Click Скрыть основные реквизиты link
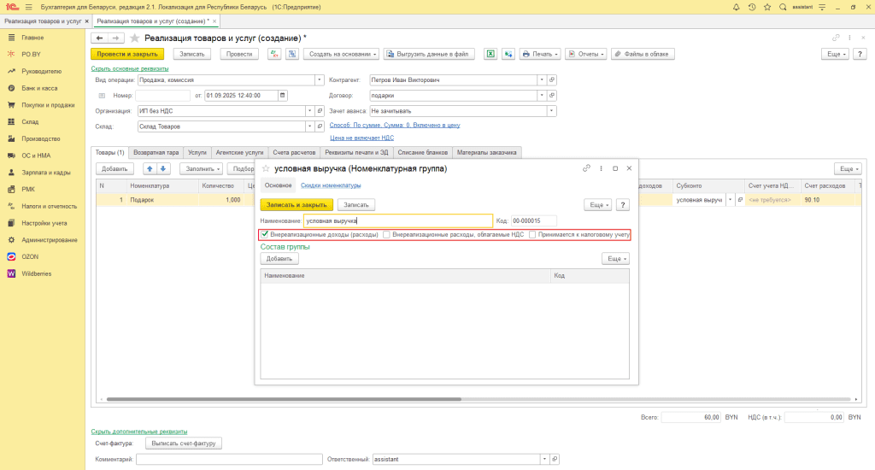This screenshot has width=875, height=470. [x=130, y=68]
